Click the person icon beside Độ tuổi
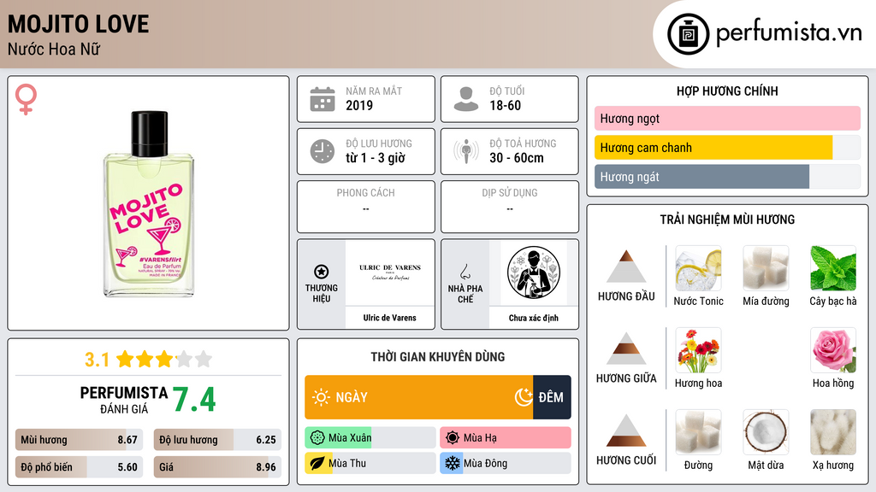This screenshot has width=876, height=492. pyautogui.click(x=466, y=99)
